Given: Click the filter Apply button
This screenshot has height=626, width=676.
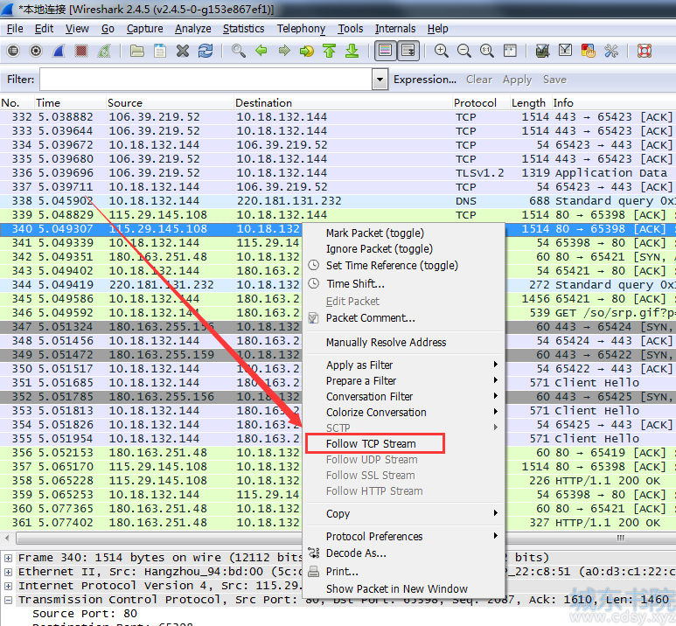Looking at the screenshot, I should [x=517, y=80].
